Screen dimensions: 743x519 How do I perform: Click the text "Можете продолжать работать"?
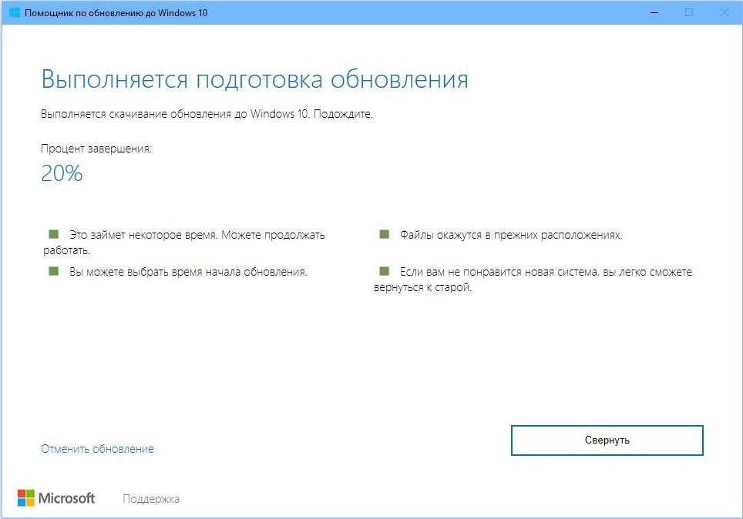pyautogui.click(x=273, y=235)
